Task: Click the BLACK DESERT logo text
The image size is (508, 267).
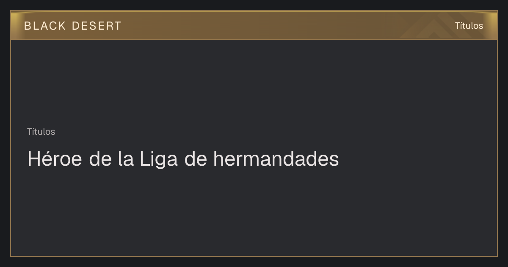Action: point(73,26)
